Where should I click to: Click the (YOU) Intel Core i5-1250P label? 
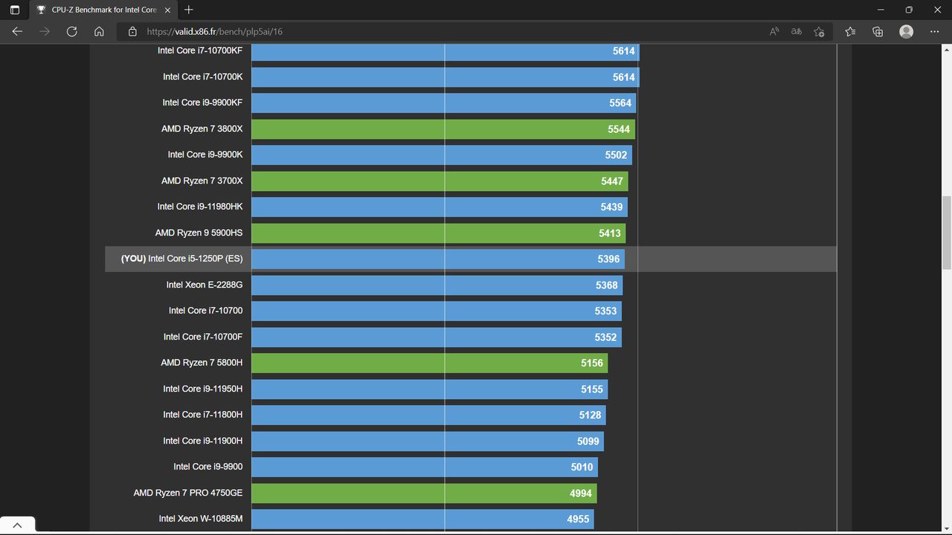(x=181, y=259)
